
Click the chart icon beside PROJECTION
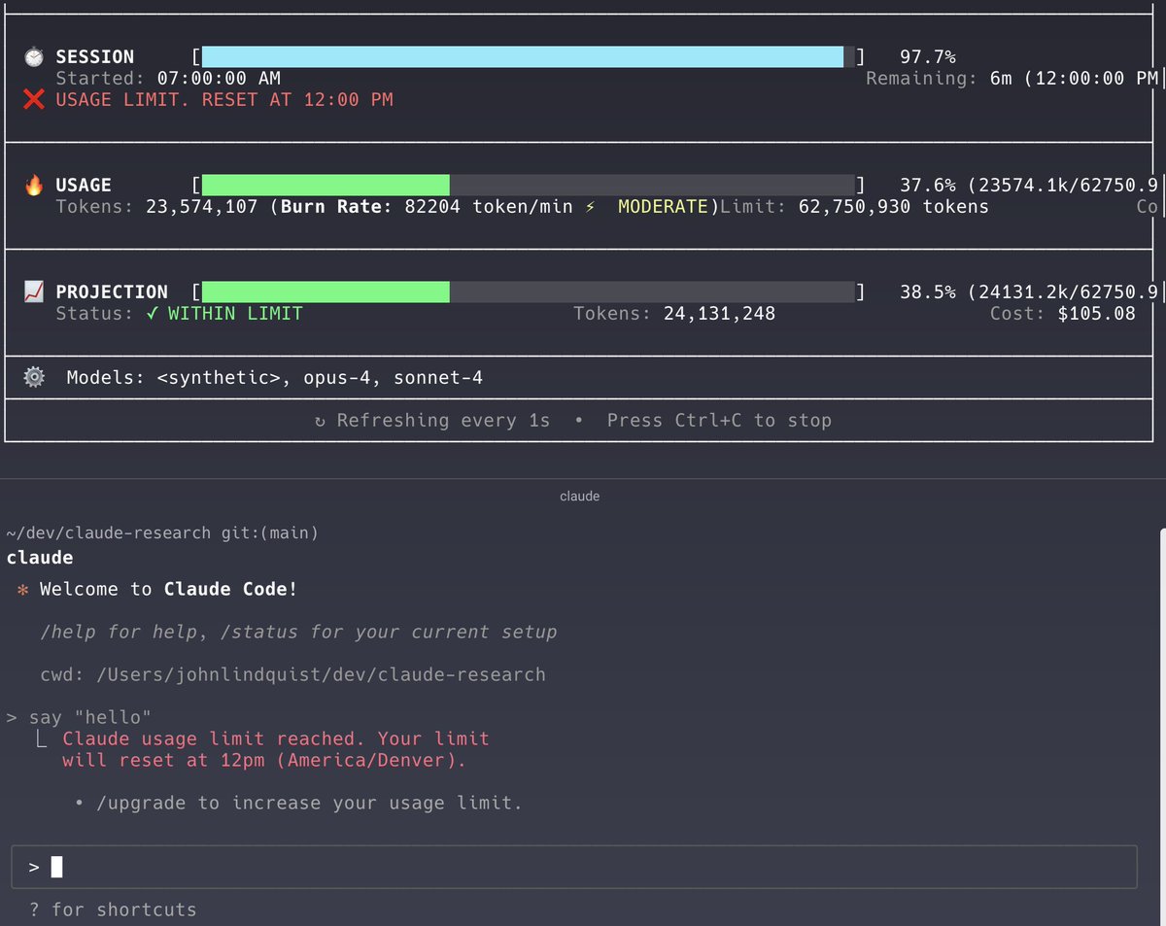coord(34,292)
